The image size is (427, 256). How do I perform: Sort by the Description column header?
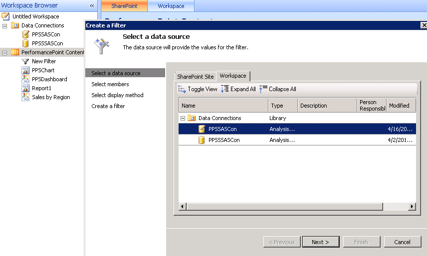(327, 106)
